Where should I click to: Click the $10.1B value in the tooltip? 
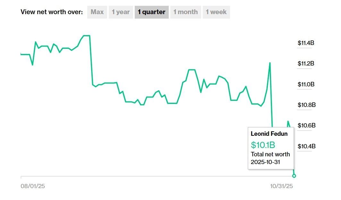pos(263,145)
